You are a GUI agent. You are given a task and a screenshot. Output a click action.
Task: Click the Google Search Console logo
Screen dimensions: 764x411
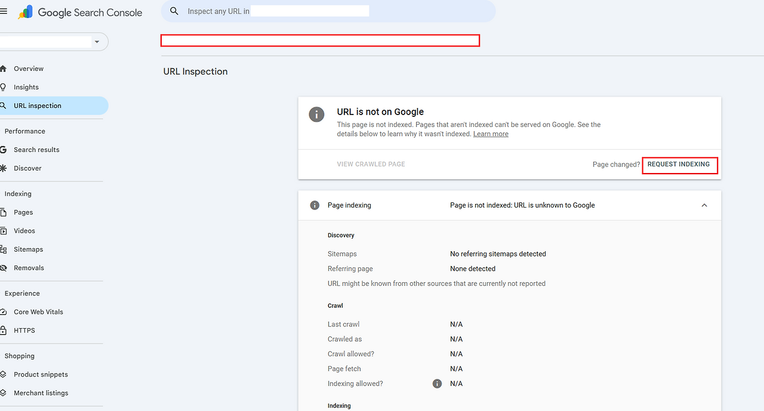(x=80, y=12)
